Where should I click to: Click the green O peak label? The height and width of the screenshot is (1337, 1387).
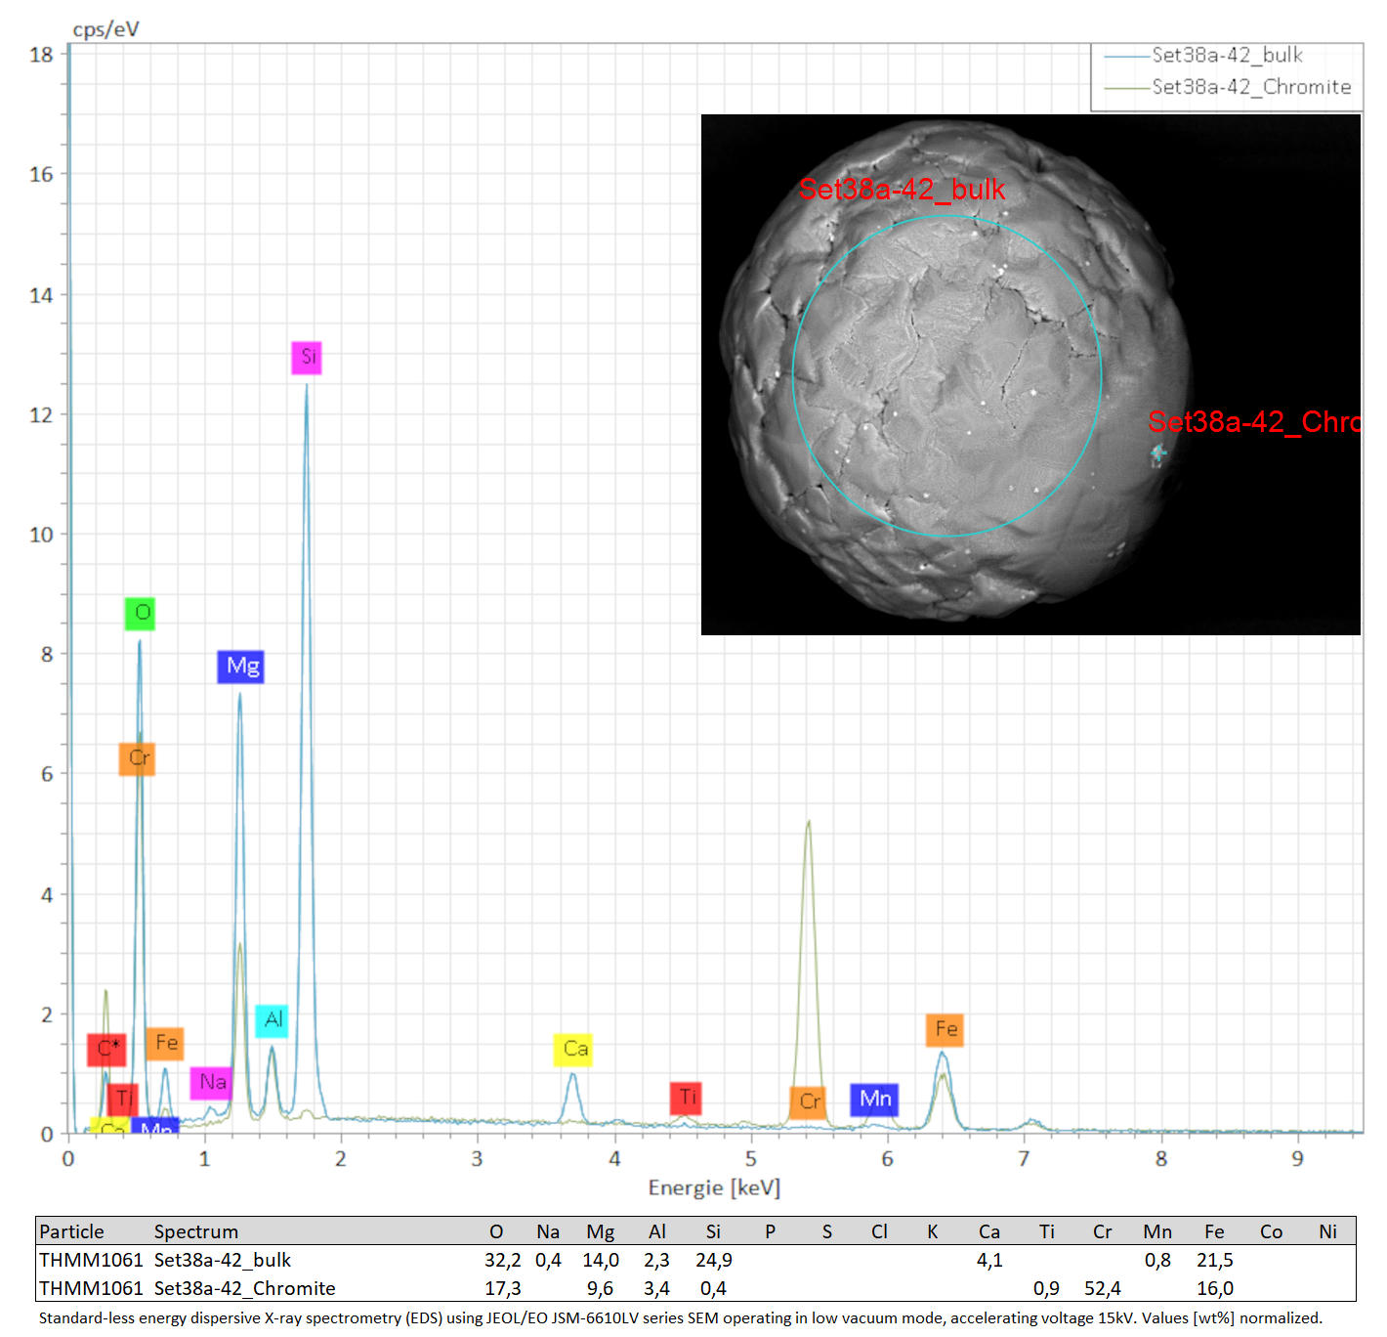(x=141, y=614)
